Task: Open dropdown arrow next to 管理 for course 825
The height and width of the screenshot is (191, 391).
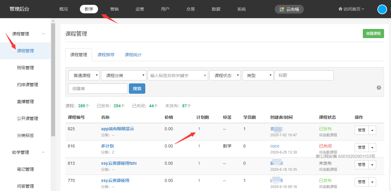Action: click(372, 130)
